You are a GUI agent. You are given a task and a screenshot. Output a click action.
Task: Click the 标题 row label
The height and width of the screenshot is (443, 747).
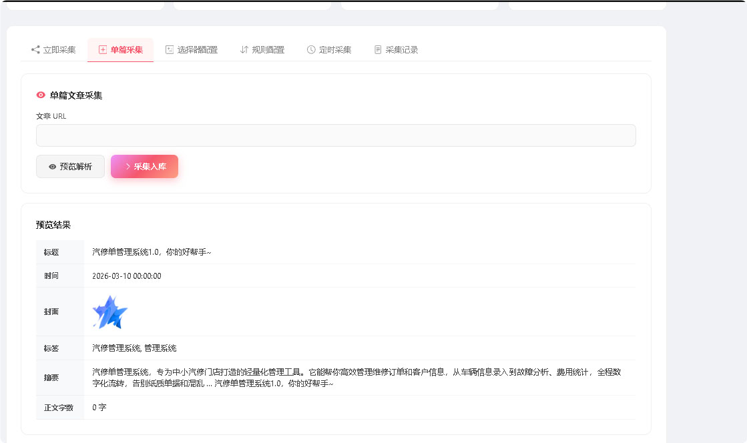click(51, 252)
